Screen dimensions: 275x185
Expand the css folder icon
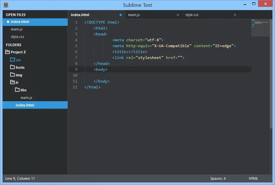[12, 60]
